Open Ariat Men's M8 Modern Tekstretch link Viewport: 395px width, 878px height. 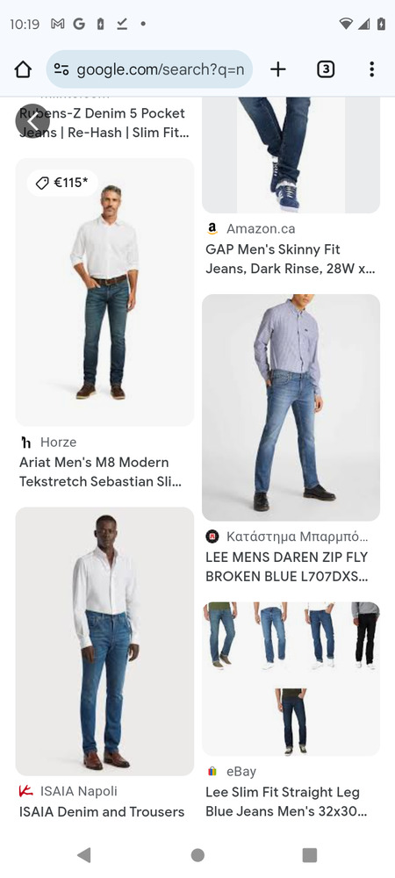(x=101, y=472)
